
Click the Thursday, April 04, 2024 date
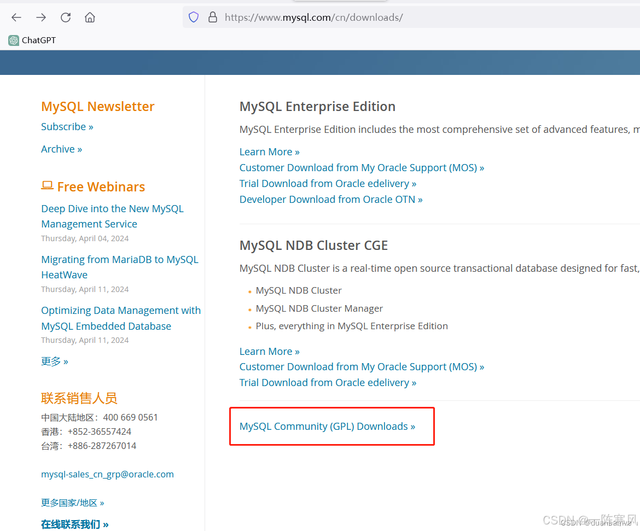(x=85, y=238)
